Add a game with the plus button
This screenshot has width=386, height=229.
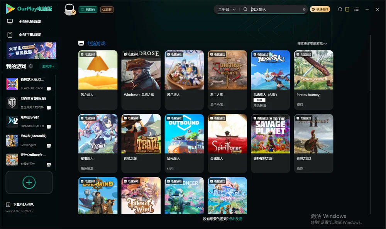click(29, 182)
